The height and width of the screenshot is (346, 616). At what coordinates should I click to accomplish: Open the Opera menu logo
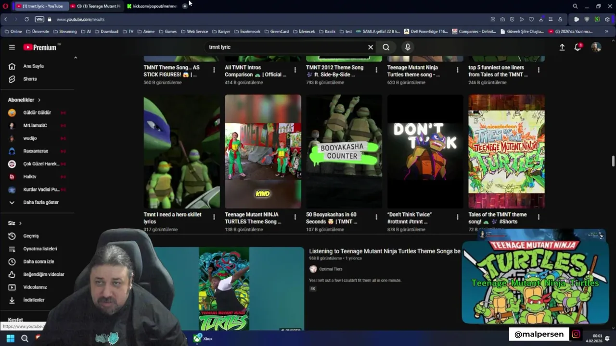click(x=5, y=6)
